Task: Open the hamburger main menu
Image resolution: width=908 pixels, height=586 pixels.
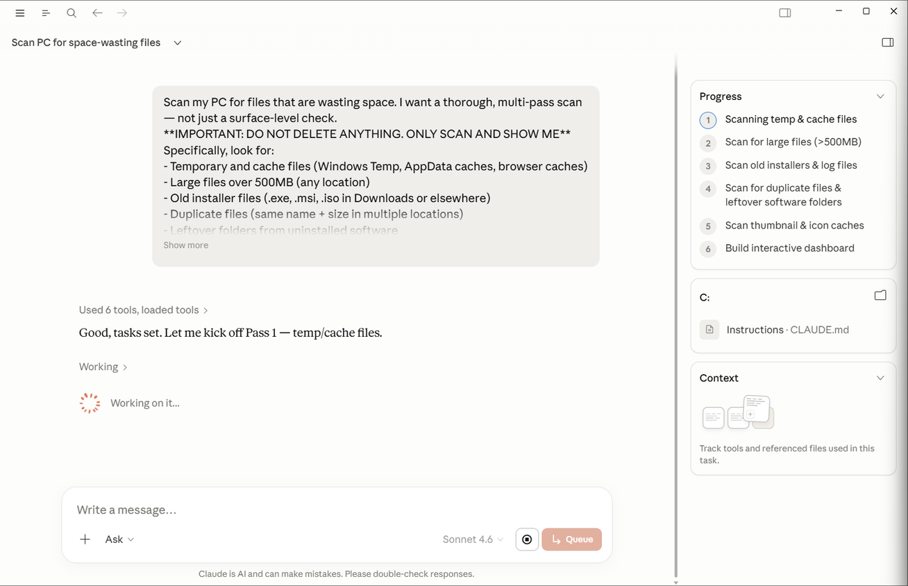Action: (20, 13)
